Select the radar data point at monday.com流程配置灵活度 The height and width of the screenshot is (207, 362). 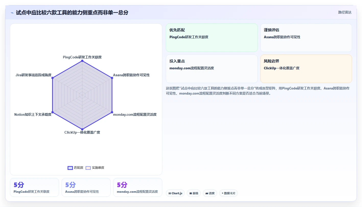click(112, 112)
